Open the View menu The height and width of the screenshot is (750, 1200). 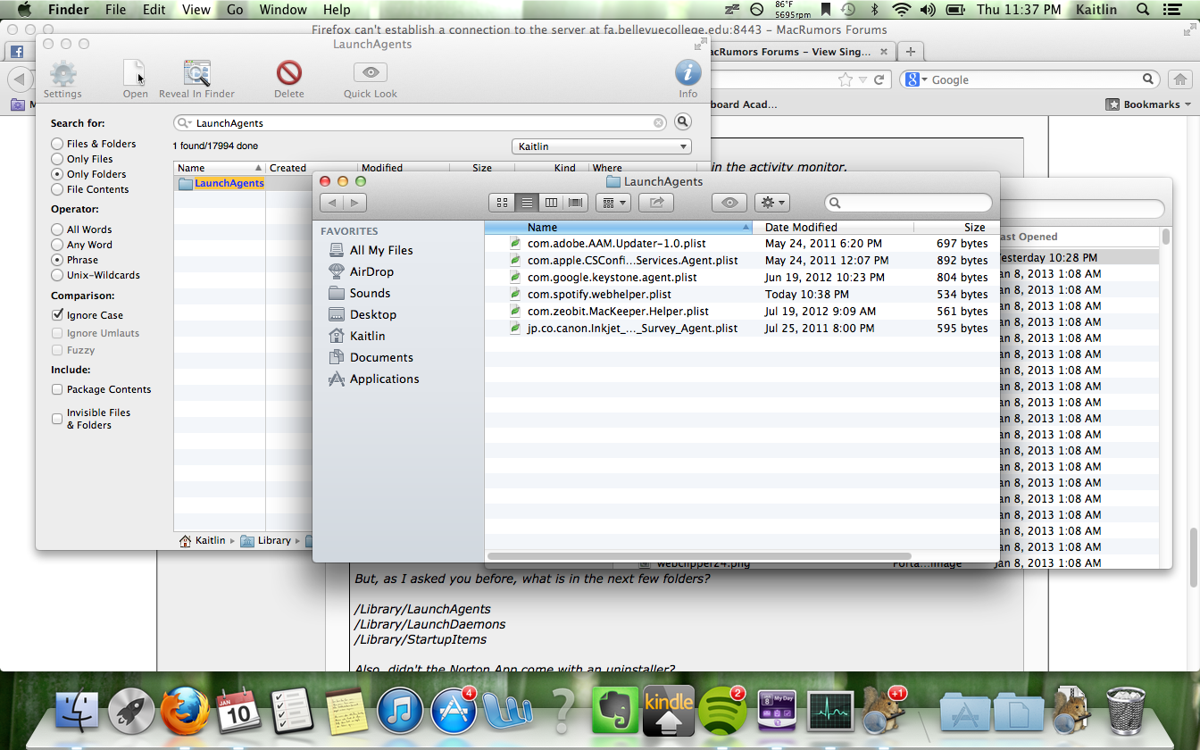tap(196, 10)
